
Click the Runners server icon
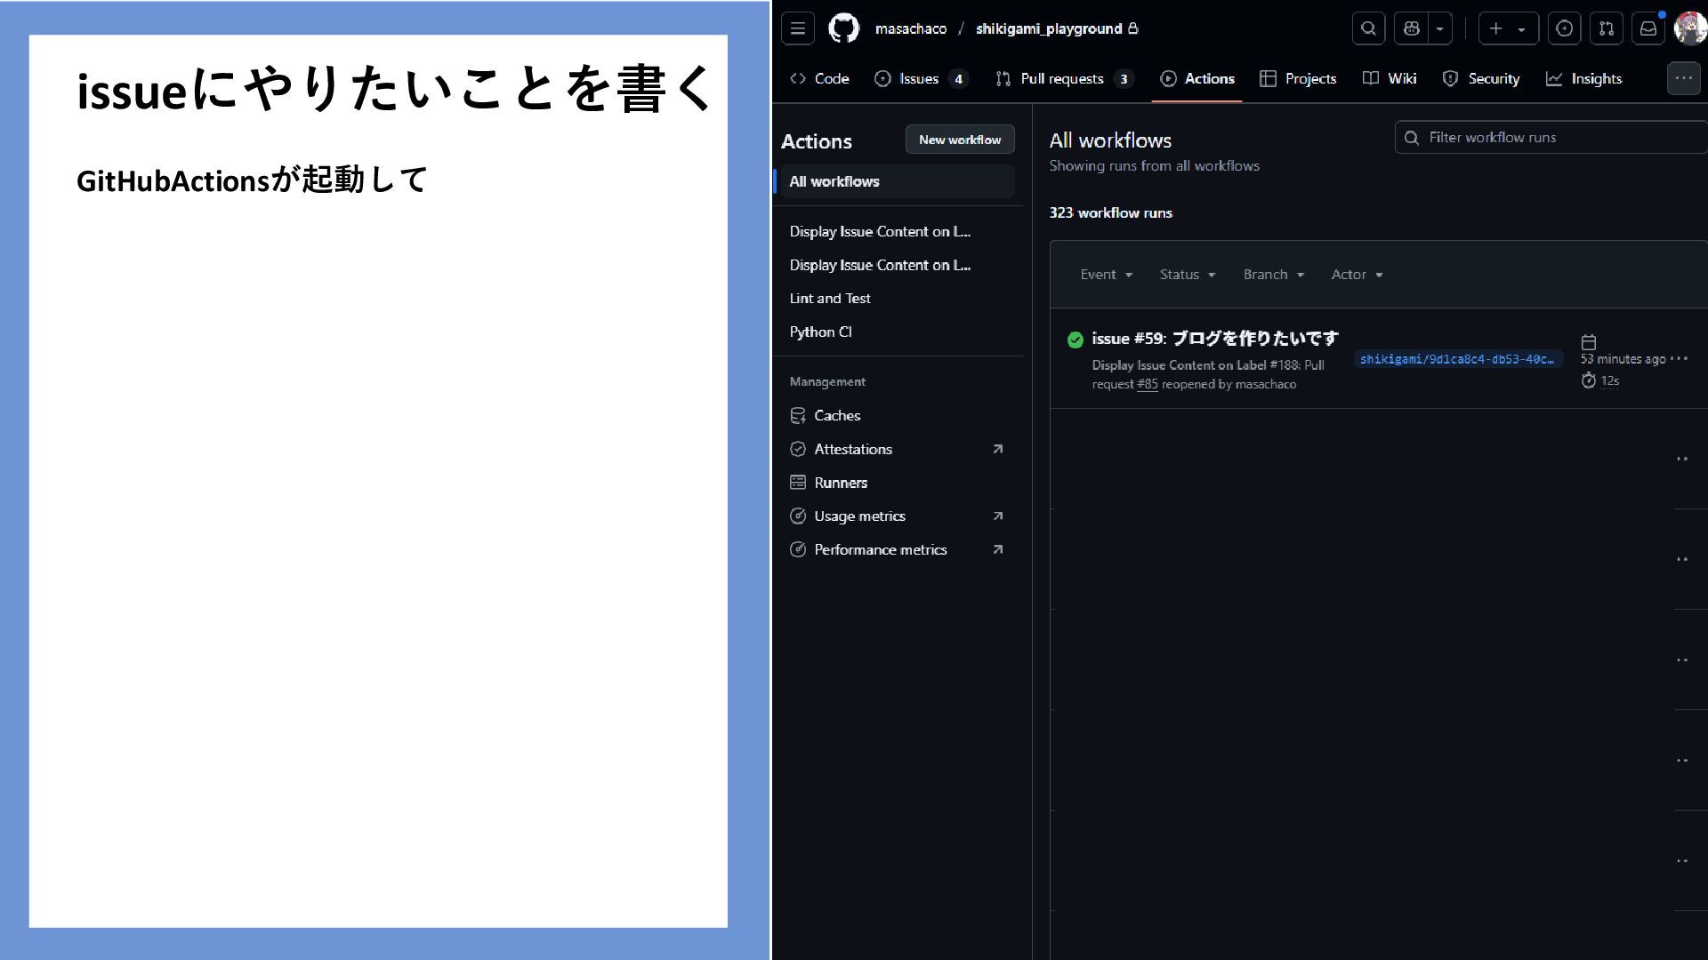pos(797,483)
